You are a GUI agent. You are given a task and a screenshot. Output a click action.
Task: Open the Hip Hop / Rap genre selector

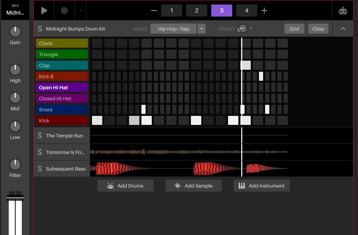174,29
